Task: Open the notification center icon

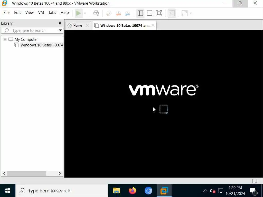Action: tap(253, 191)
